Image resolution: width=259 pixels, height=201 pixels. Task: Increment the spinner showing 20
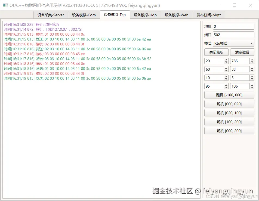click(226, 59)
